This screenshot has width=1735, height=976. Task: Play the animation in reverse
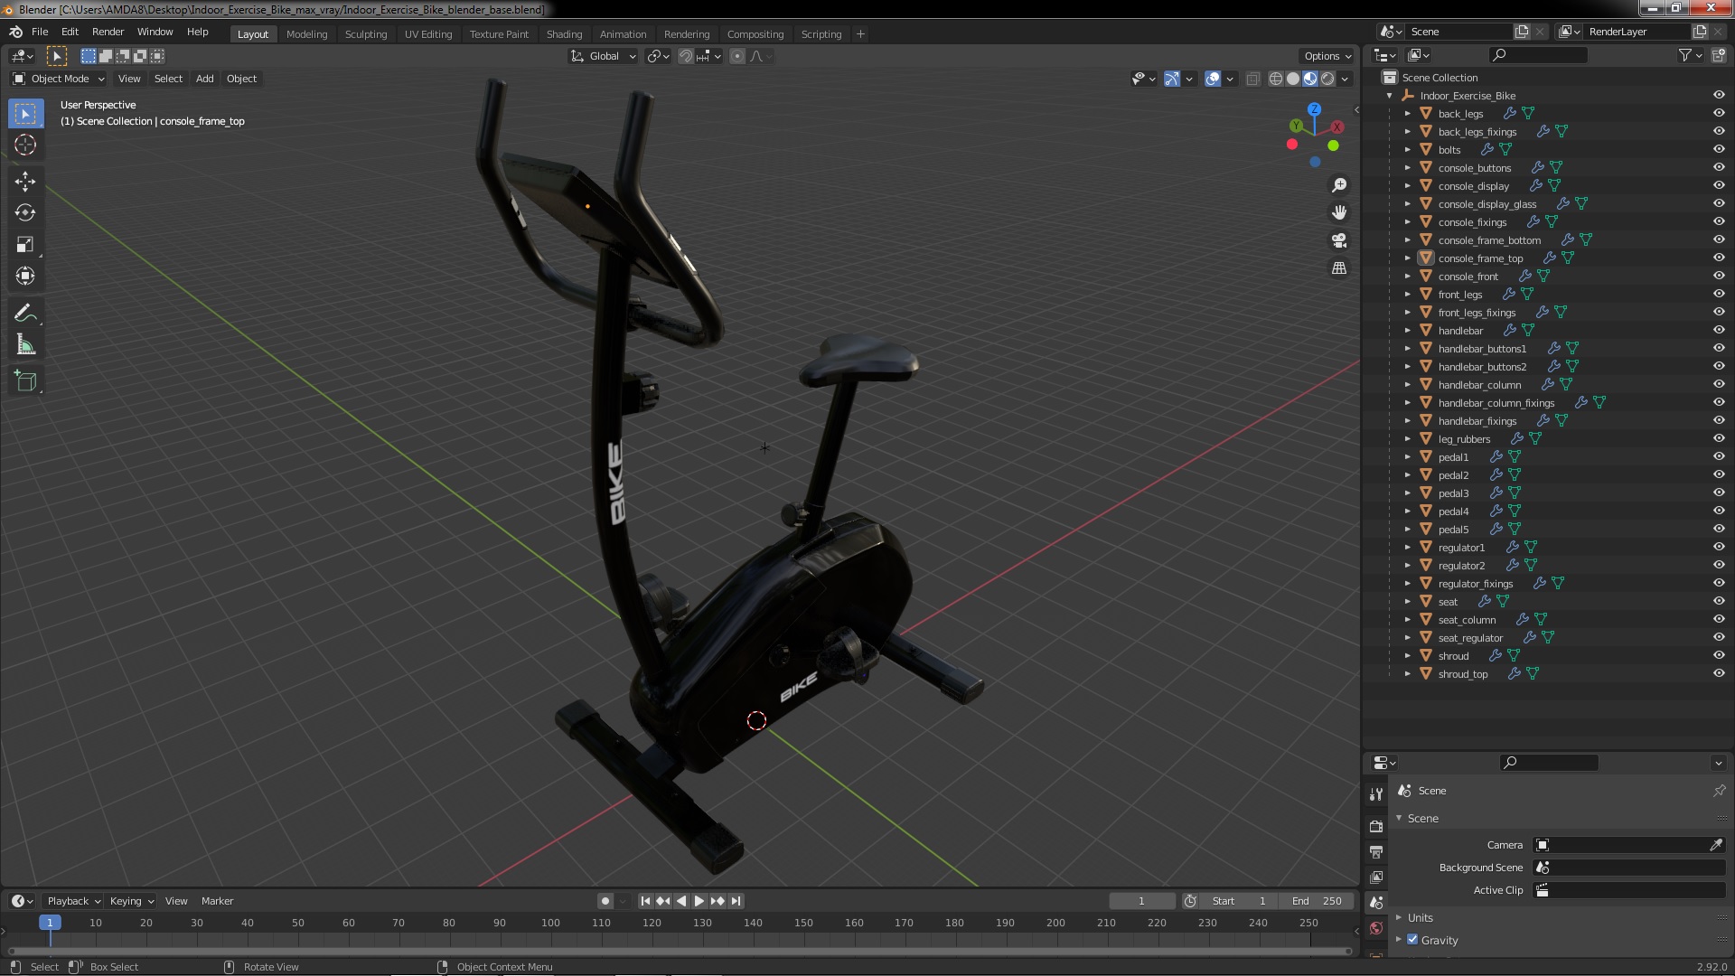click(681, 901)
